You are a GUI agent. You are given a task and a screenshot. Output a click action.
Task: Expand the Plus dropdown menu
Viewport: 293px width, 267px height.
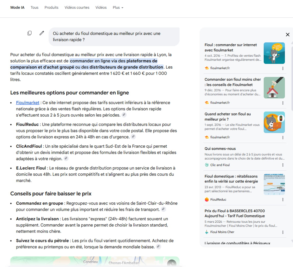pos(118,7)
